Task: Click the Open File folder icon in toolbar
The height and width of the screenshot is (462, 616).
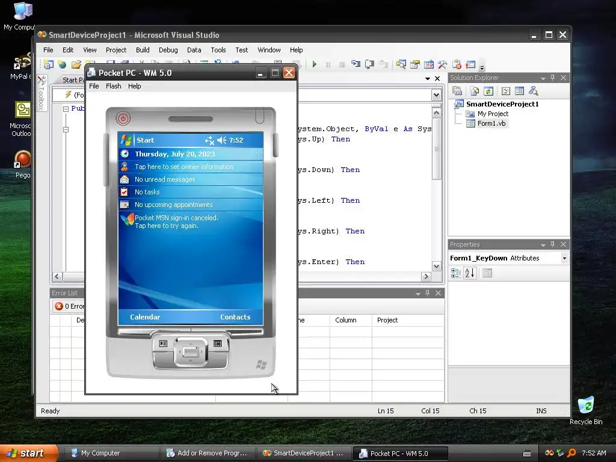Action: click(x=76, y=64)
